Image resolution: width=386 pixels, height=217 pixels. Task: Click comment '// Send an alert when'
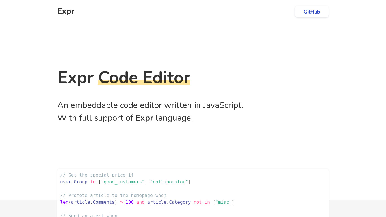[x=89, y=215]
